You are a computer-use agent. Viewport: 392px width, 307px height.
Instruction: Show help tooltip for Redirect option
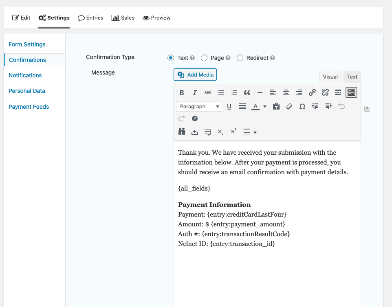point(273,58)
